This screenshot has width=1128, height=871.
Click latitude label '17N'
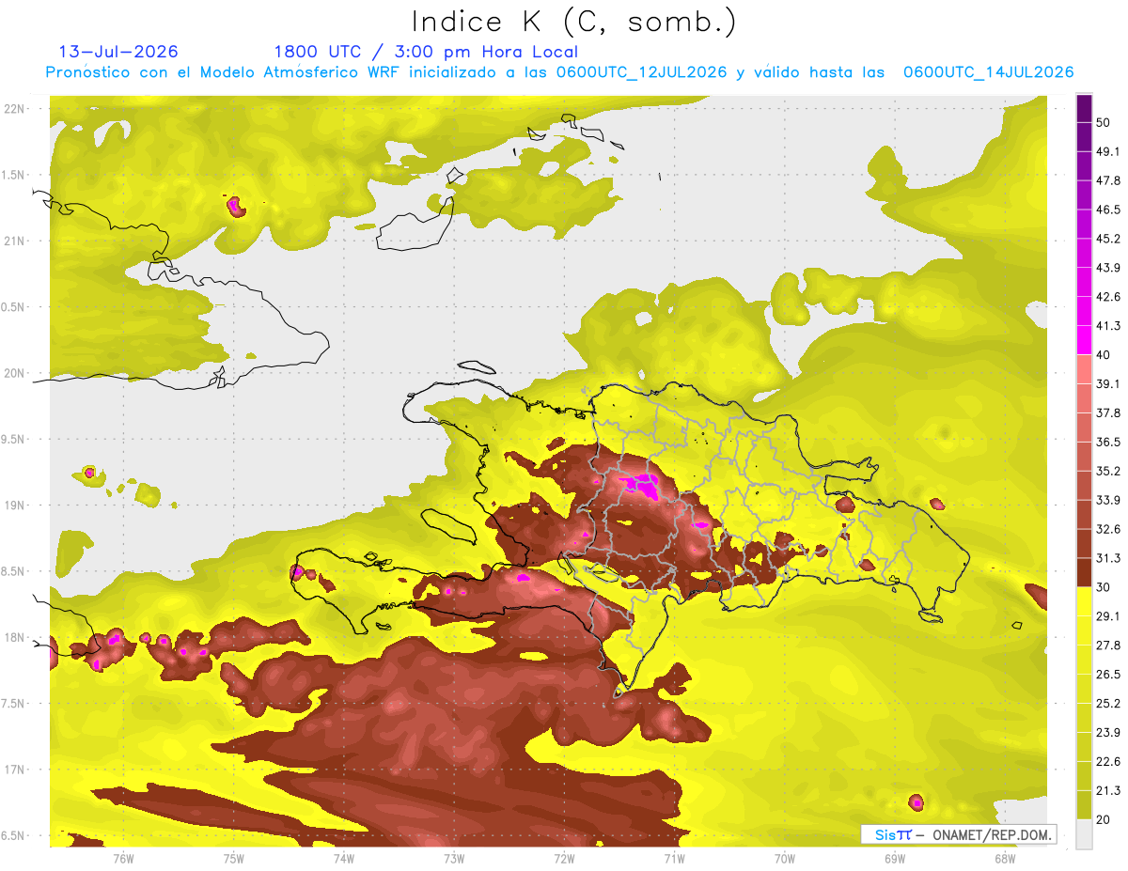16,770
